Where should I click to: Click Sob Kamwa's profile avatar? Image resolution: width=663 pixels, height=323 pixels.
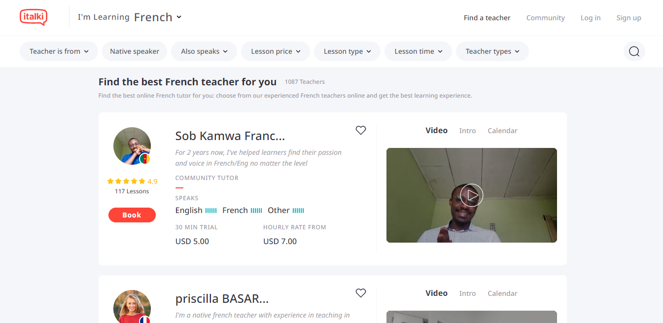[132, 146]
